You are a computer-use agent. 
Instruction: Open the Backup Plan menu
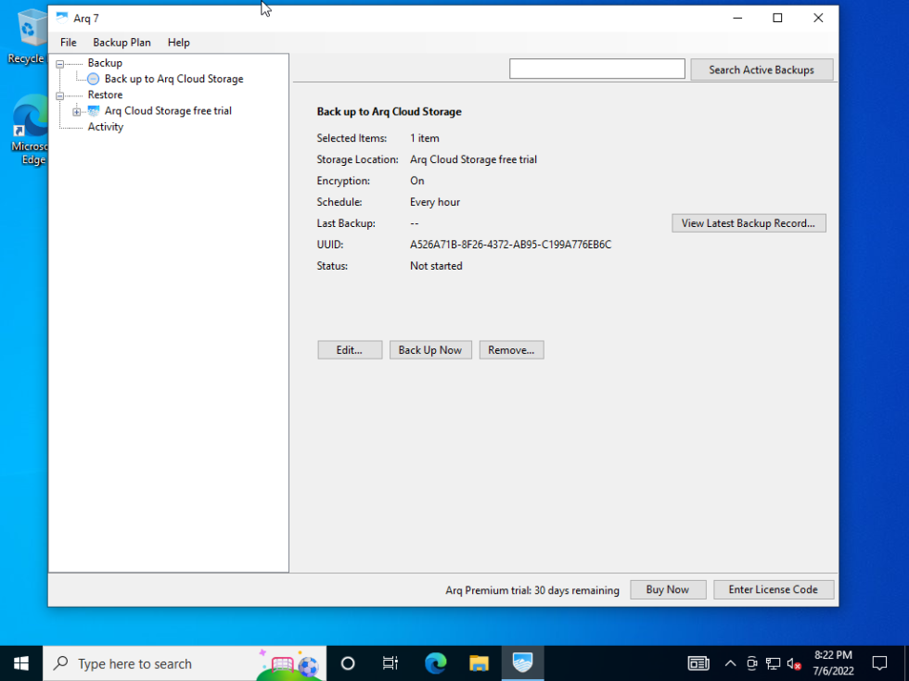click(122, 42)
